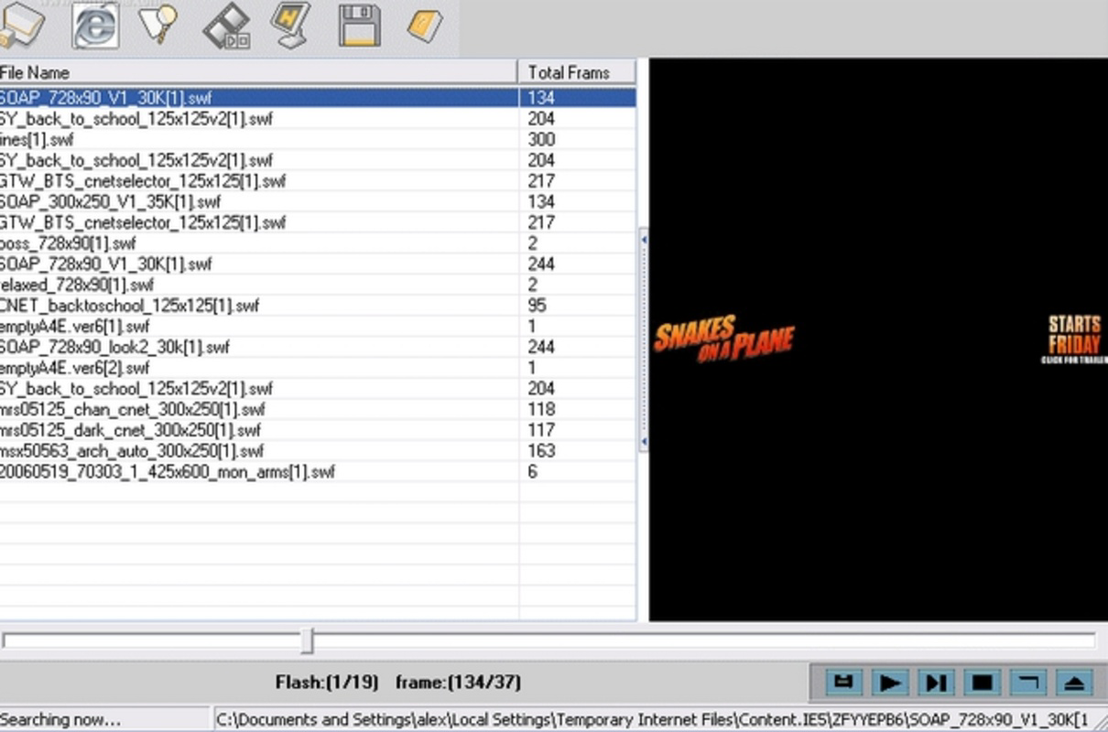
Task: Click the 163 total frames cell
Action: click(x=577, y=450)
